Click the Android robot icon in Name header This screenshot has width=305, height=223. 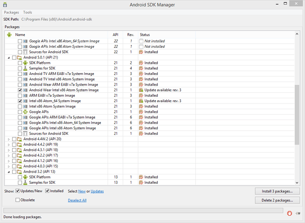(x=9, y=35)
